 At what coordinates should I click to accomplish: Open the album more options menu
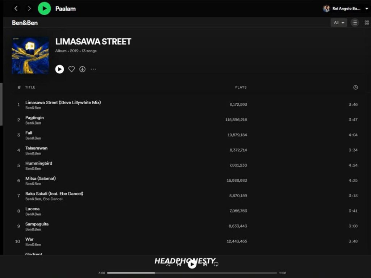[x=93, y=69]
